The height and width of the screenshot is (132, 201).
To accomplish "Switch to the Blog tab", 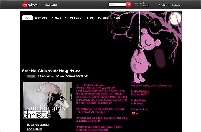I will [90, 18].
